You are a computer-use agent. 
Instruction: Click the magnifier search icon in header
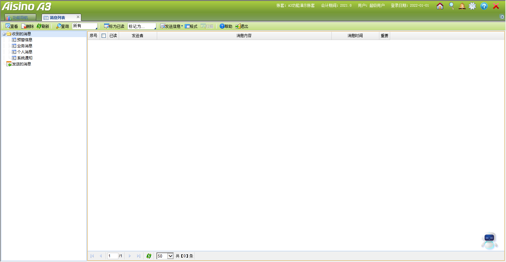point(451,6)
